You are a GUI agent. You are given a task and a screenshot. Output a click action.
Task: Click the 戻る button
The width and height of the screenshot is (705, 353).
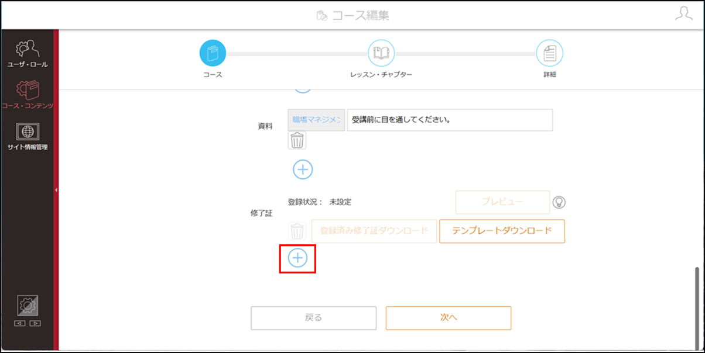point(314,318)
